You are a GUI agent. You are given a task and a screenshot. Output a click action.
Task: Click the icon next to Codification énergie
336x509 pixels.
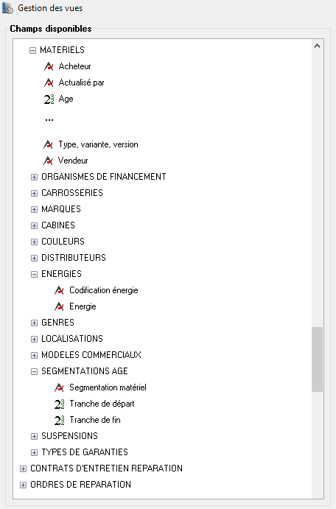tap(59, 290)
